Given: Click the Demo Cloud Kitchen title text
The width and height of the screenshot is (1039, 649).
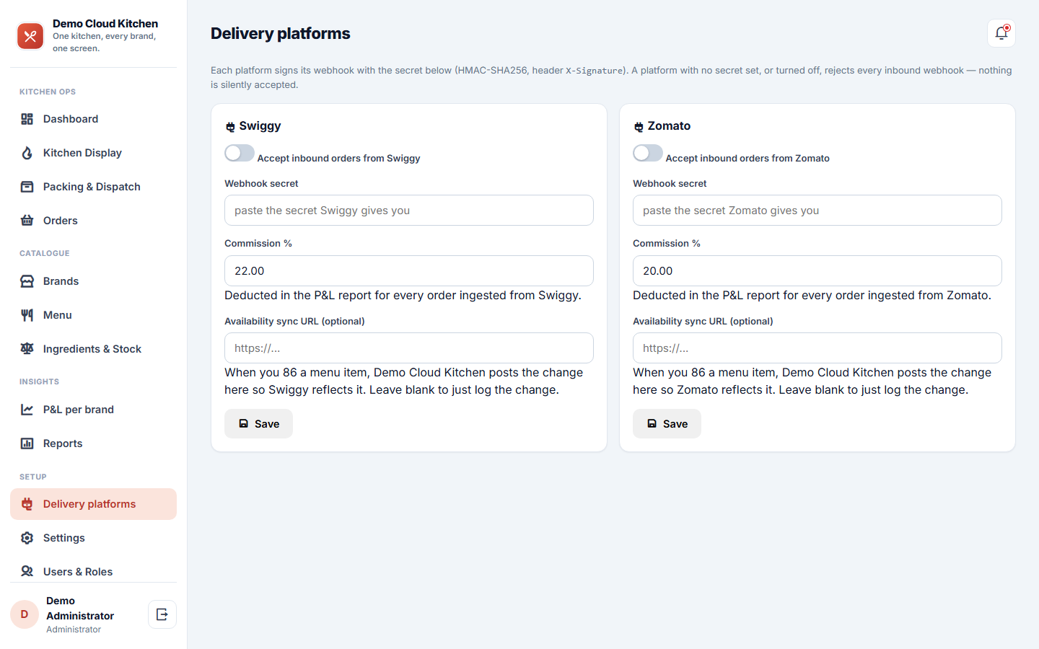Looking at the screenshot, I should point(105,24).
